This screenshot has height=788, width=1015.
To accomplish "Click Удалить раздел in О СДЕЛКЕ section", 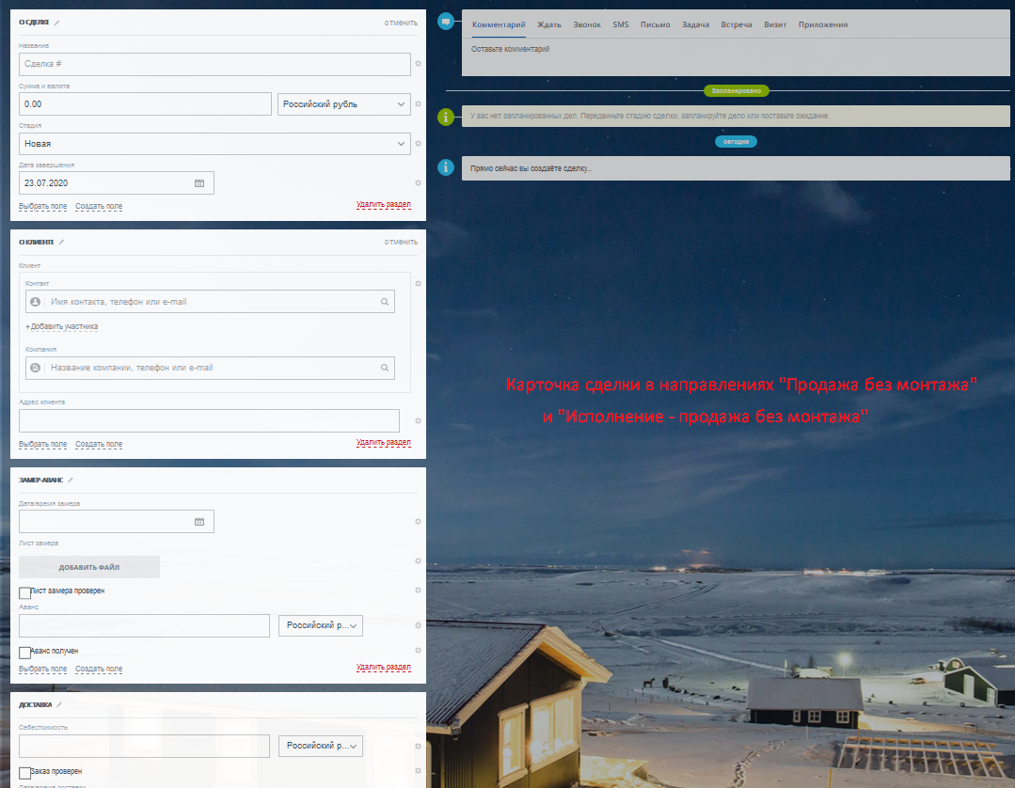I will tap(383, 204).
